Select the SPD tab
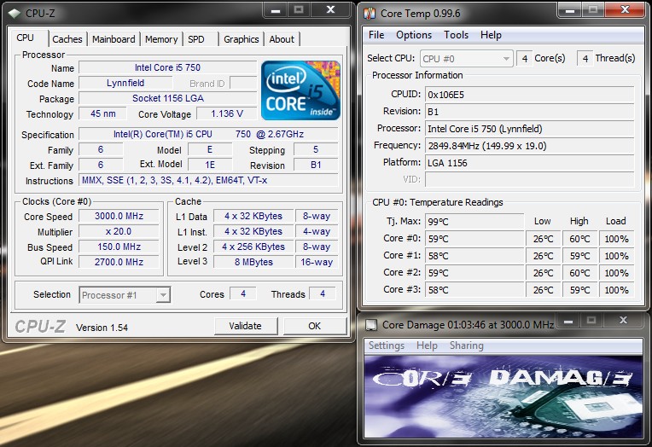 click(x=196, y=39)
